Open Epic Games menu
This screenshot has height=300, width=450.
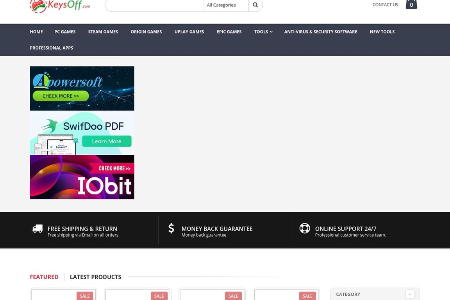click(x=229, y=32)
